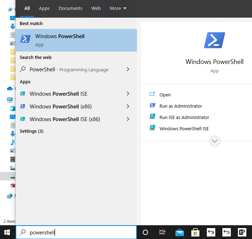Click the Run as Administrator shield icon
Image resolution: width=252 pixels, height=239 pixels.
[152, 105]
